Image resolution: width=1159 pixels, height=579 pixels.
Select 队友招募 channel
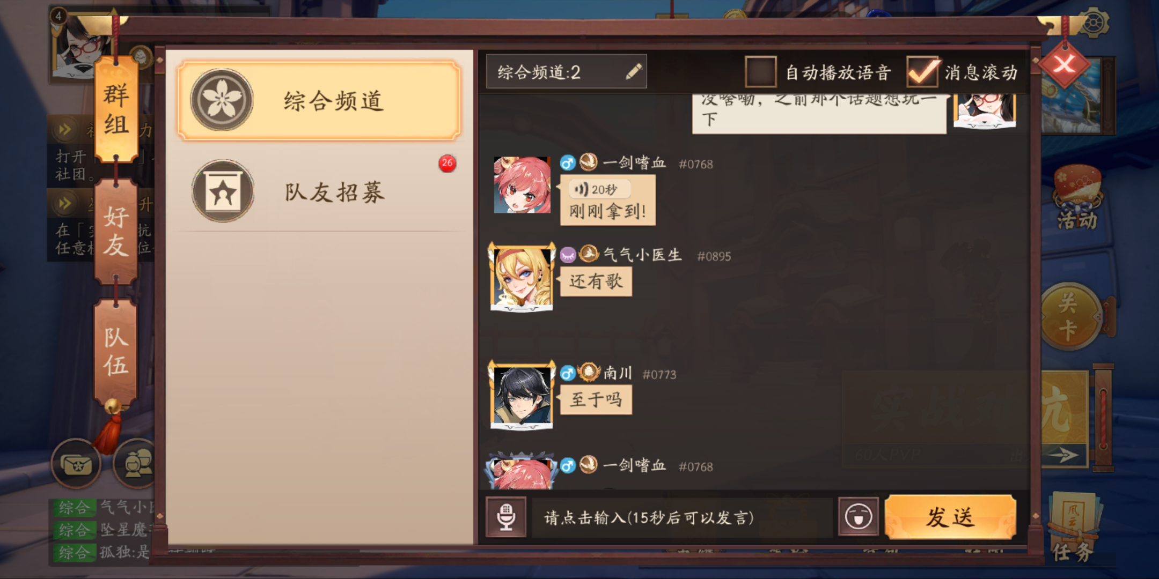click(319, 191)
